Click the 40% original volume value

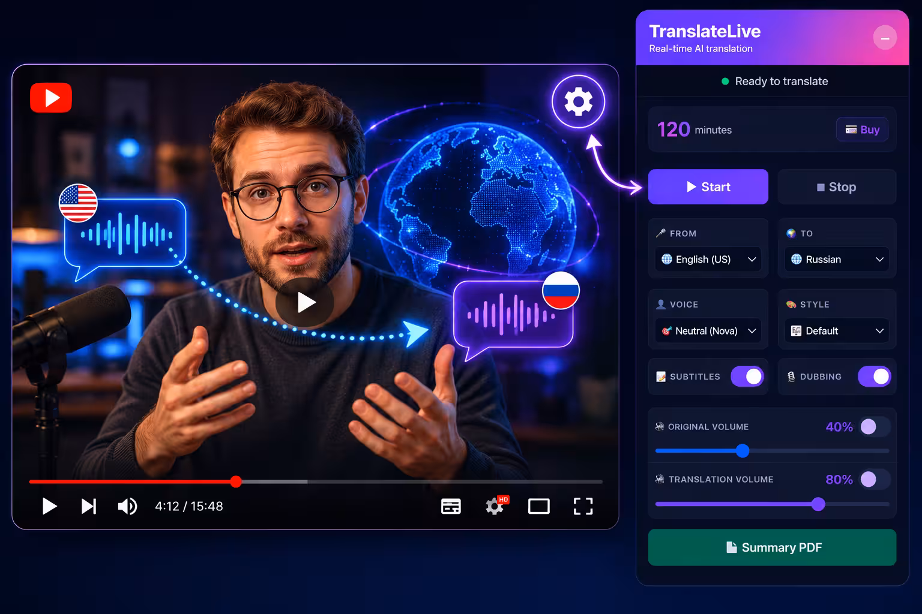[839, 427]
